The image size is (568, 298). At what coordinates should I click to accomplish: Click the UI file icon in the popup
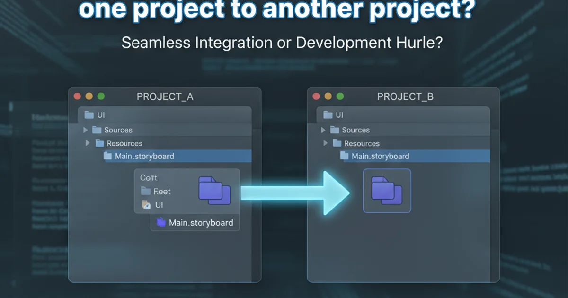click(146, 205)
